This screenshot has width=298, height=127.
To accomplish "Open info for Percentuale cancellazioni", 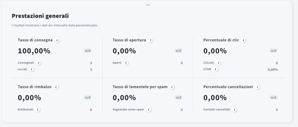I will (258, 87).
